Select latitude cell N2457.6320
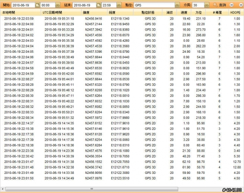The width and height of the screenshot is (244, 193). pos(93,84)
